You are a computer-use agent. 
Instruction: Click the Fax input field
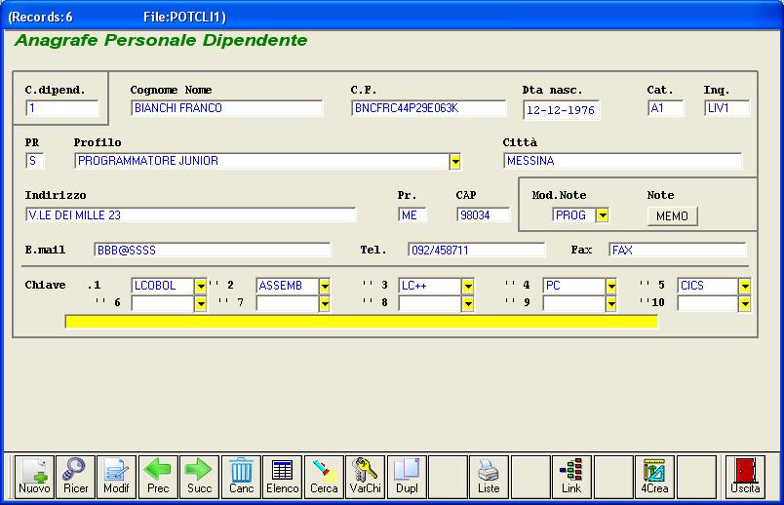coord(678,250)
